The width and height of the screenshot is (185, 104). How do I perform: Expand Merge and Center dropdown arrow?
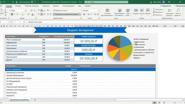click(80, 14)
